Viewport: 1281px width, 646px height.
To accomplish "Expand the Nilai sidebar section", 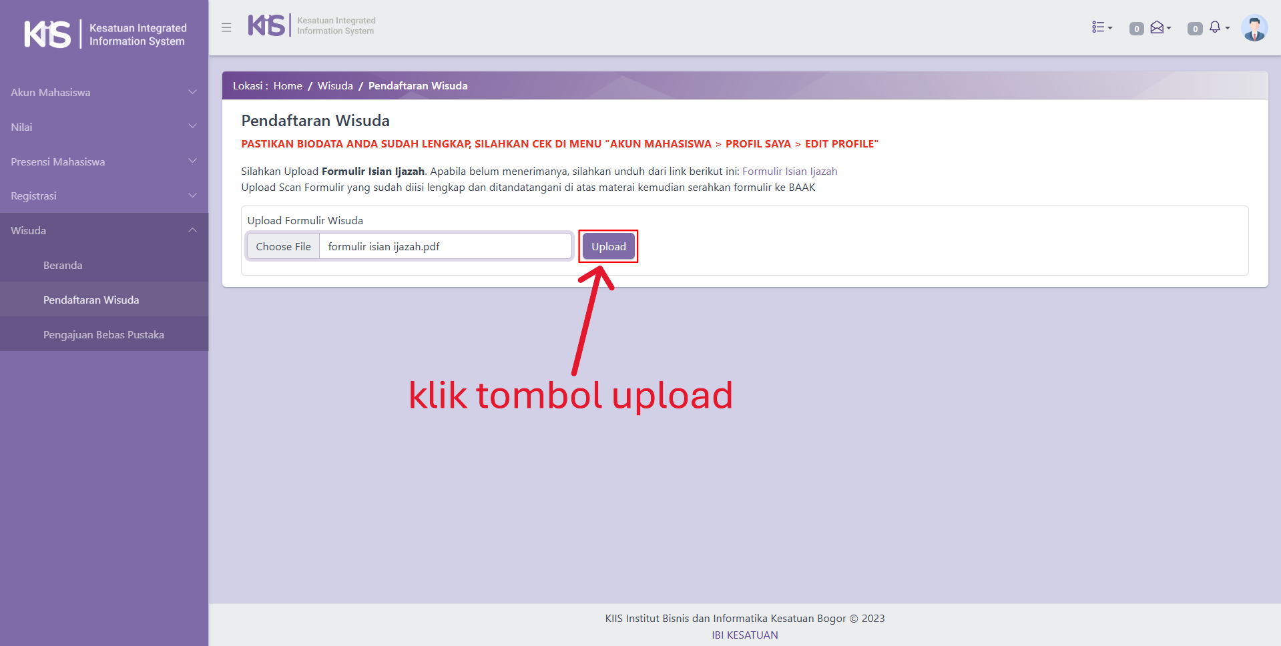I will [104, 127].
